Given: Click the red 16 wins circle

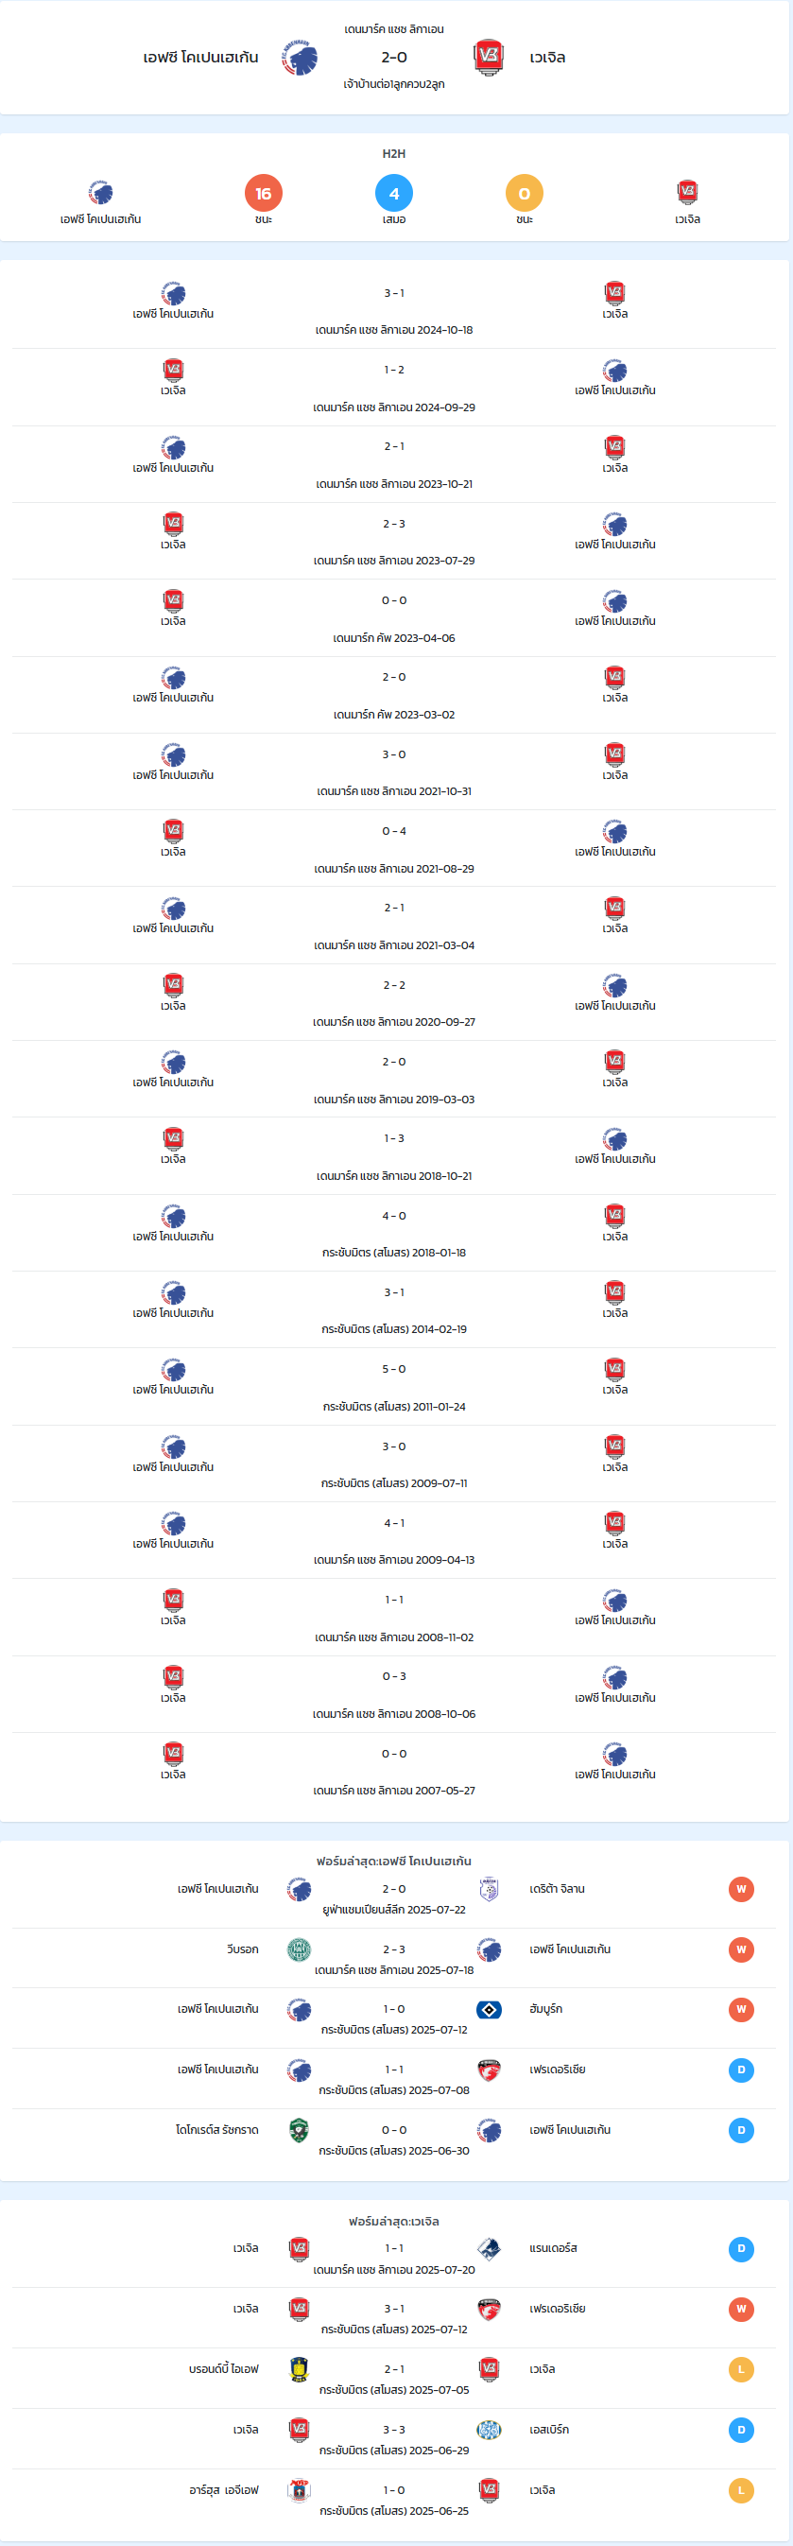Looking at the screenshot, I should [x=264, y=194].
